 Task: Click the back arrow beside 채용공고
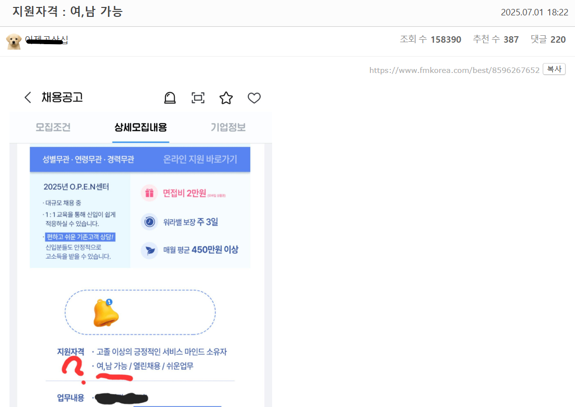click(28, 98)
